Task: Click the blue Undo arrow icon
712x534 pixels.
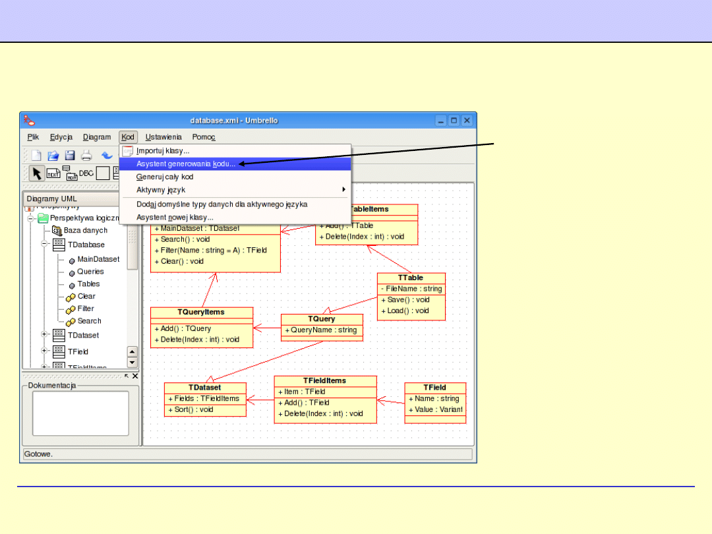Action: 106,156
